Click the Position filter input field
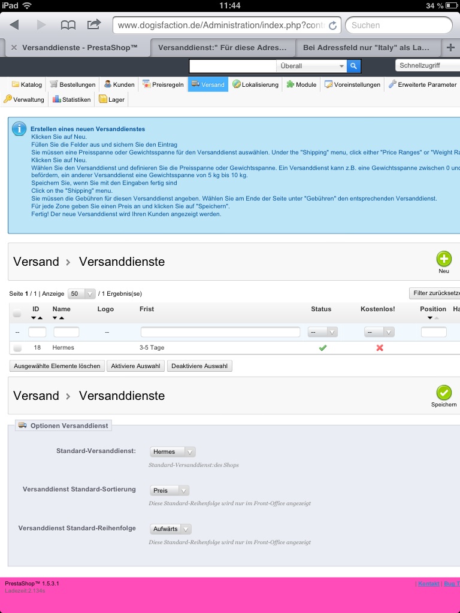Screen dimensions: 460x613 tap(434, 332)
